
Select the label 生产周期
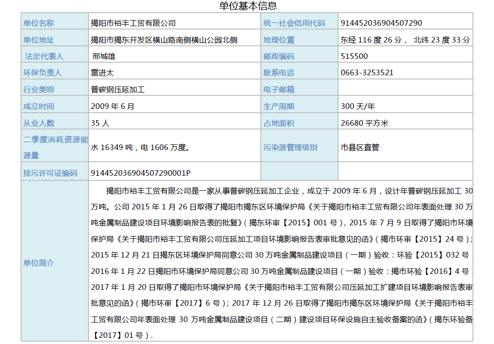(x=279, y=106)
